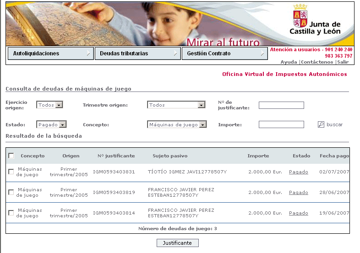This screenshot has height=253, width=360.
Task: Open the Deudas tributarias menu
Action: pyautogui.click(x=137, y=54)
